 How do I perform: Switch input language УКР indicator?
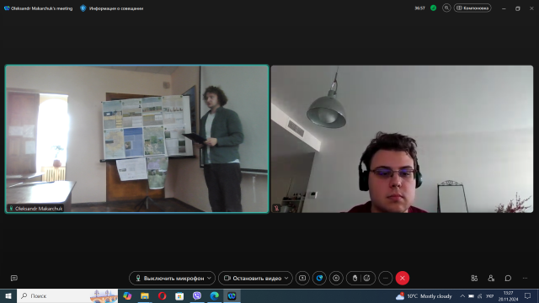pos(490,296)
